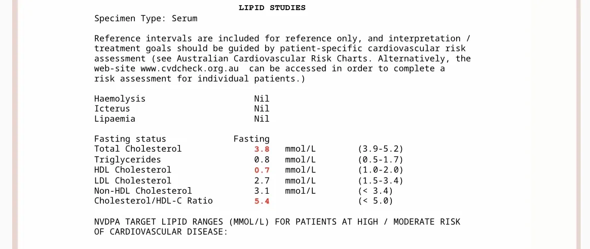Click the (3.9-5.2) reference range
The height and width of the screenshot is (249, 590).
(x=381, y=149)
